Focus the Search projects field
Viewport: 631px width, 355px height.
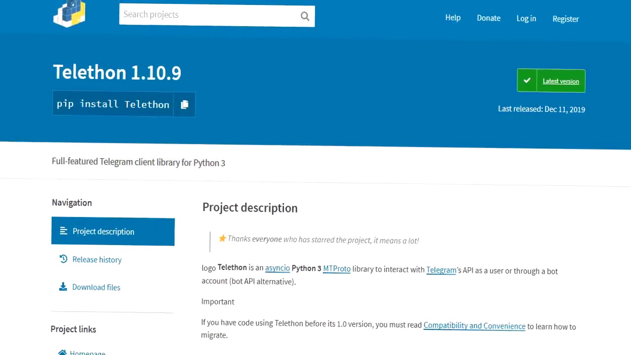[217, 15]
